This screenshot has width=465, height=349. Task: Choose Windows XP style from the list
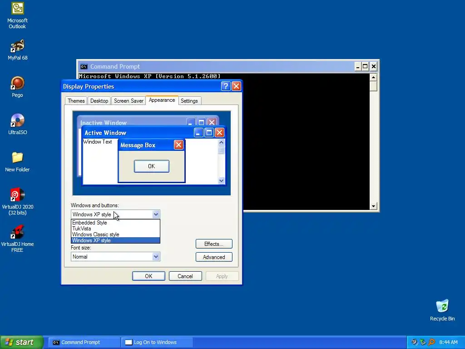tap(116, 240)
